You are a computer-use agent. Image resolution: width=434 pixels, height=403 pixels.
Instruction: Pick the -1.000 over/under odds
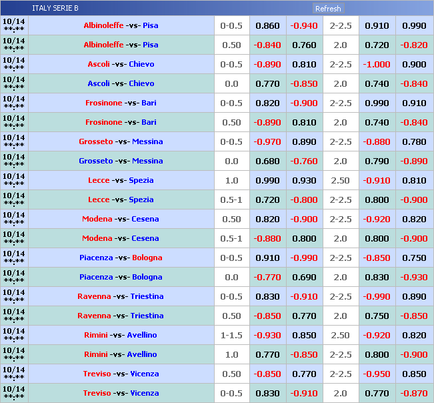[377, 64]
